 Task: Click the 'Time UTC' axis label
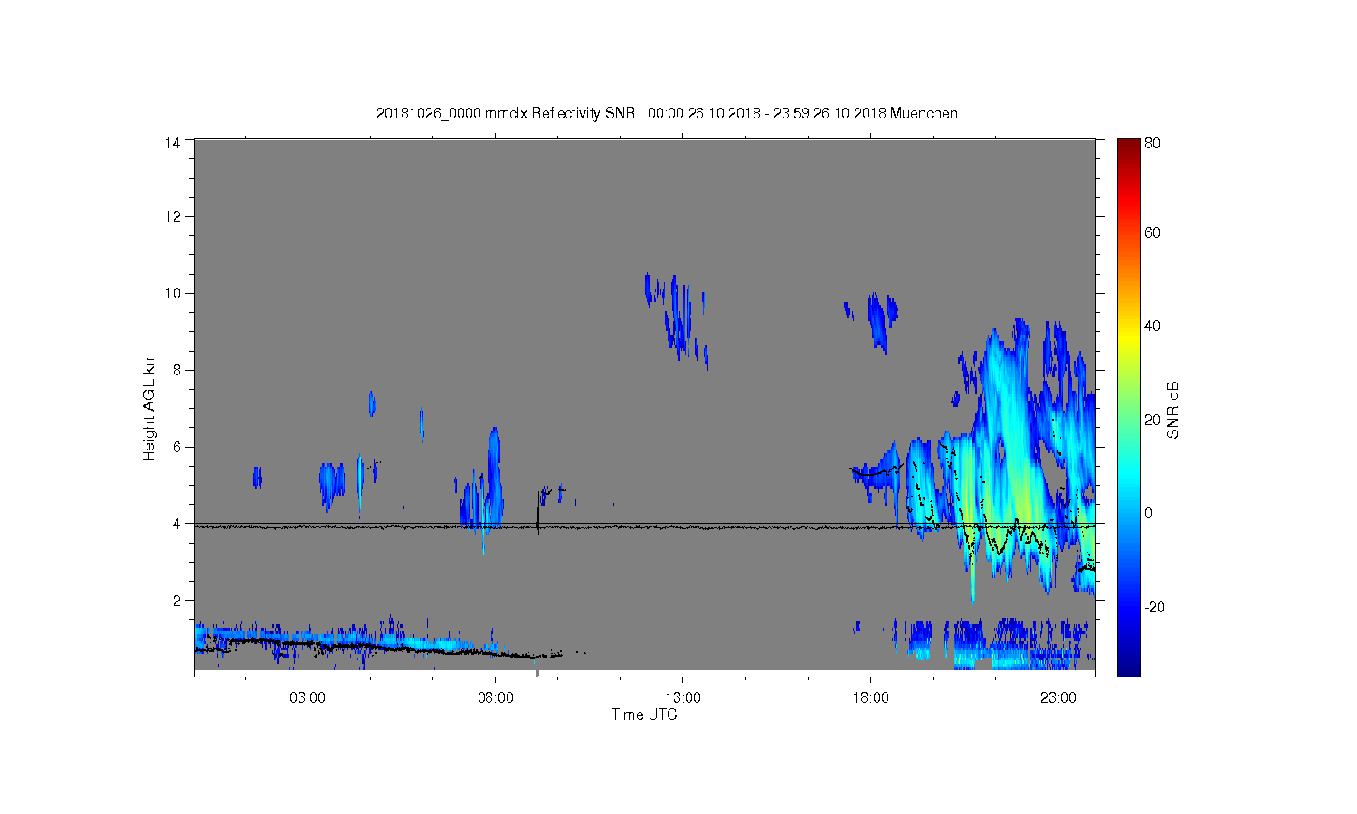point(644,715)
